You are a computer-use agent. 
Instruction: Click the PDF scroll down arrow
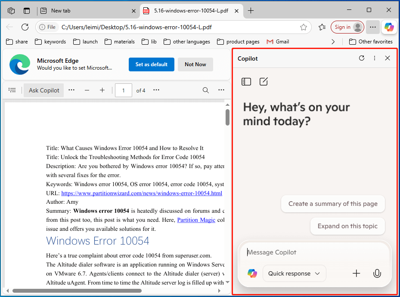click(227, 282)
